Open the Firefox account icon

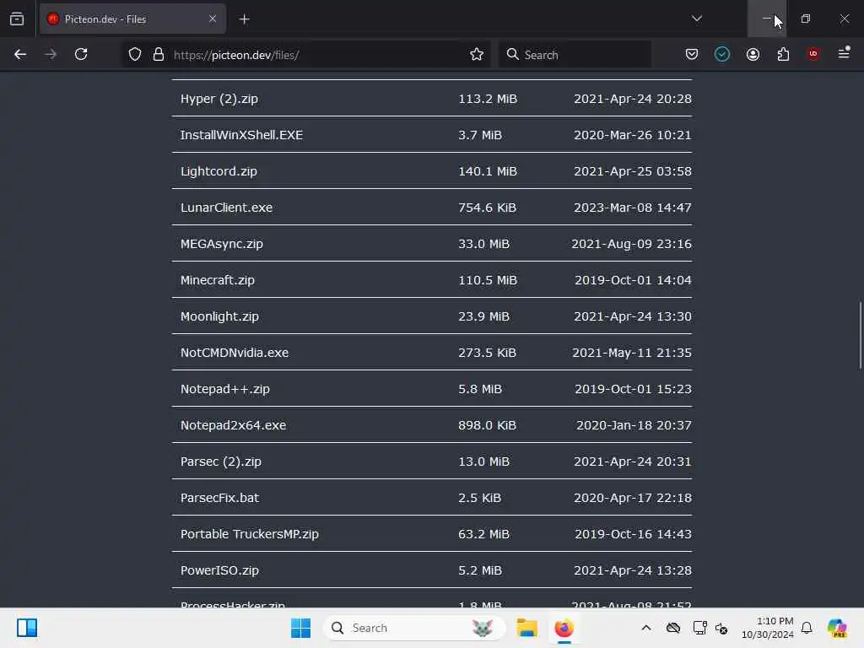pyautogui.click(x=753, y=54)
